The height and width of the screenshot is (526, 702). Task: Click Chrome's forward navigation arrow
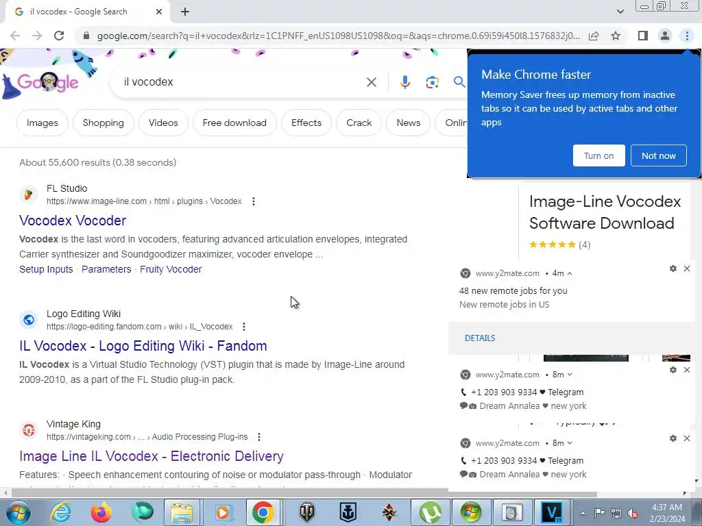point(37,36)
